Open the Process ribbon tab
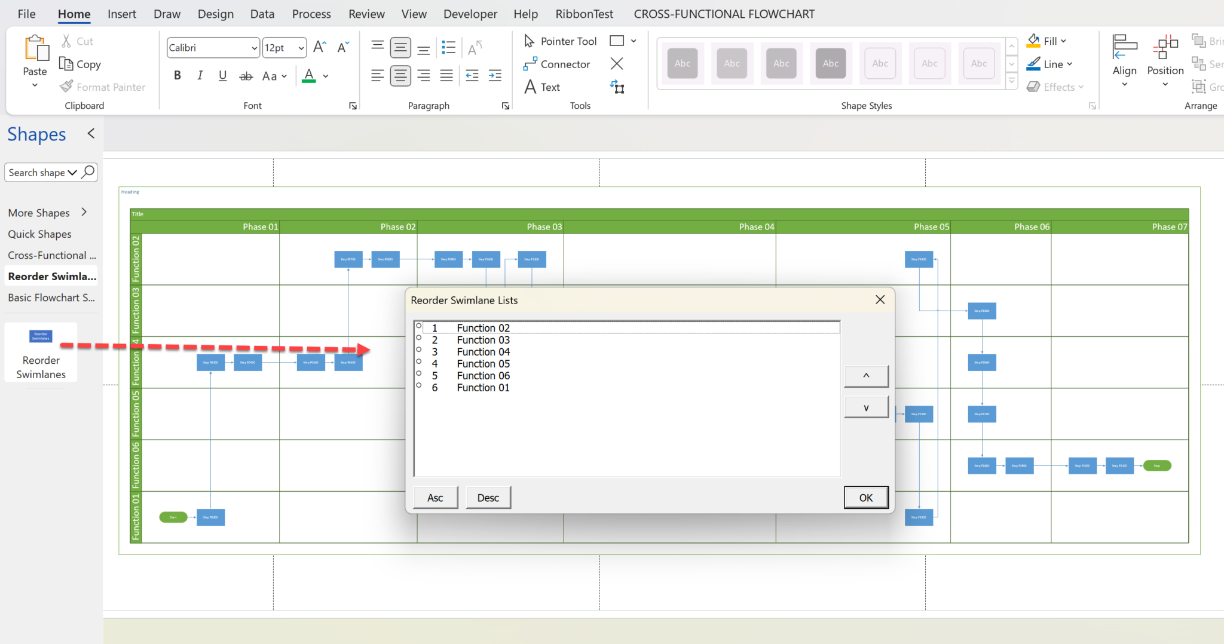Screen dimensions: 1224x644 [x=311, y=14]
